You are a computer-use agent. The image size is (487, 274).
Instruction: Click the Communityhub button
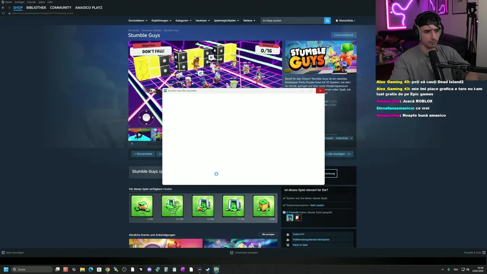coord(344,35)
